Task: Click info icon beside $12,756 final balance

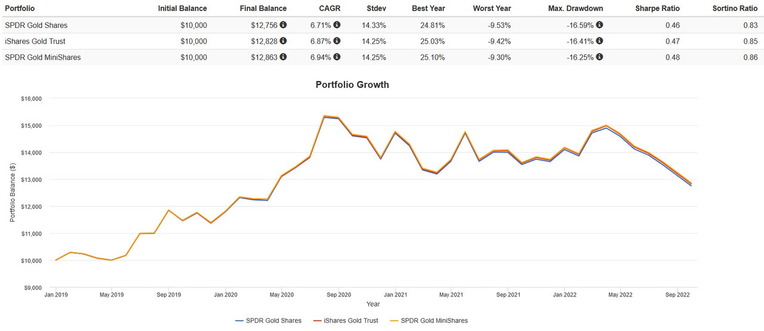Action: [283, 25]
